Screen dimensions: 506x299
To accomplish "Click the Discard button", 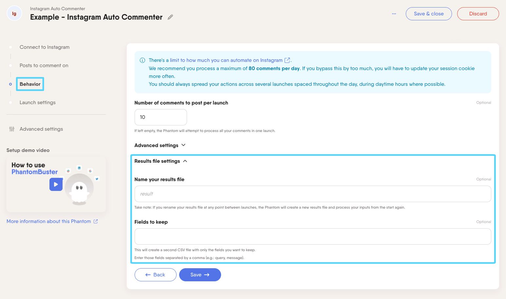I will (x=478, y=13).
